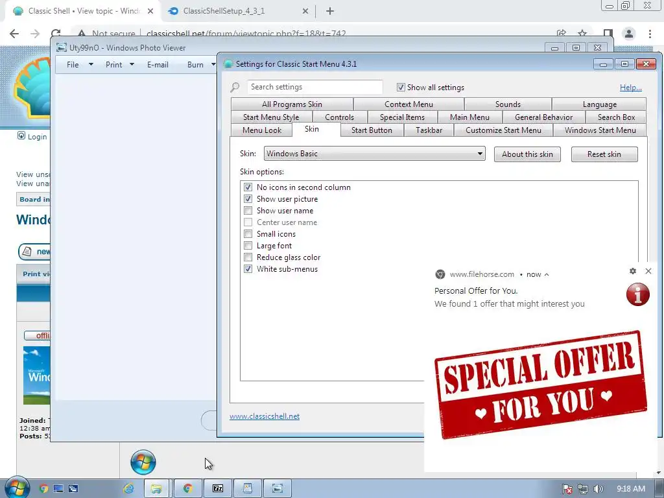The height and width of the screenshot is (498, 664).
Task: Click the Login link on the forum page
Action: (37, 137)
